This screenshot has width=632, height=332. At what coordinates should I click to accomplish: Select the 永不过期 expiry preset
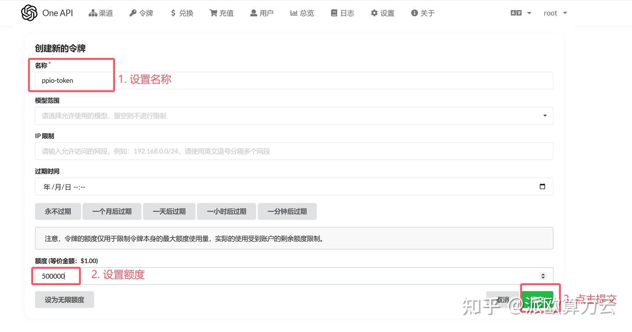click(x=57, y=211)
